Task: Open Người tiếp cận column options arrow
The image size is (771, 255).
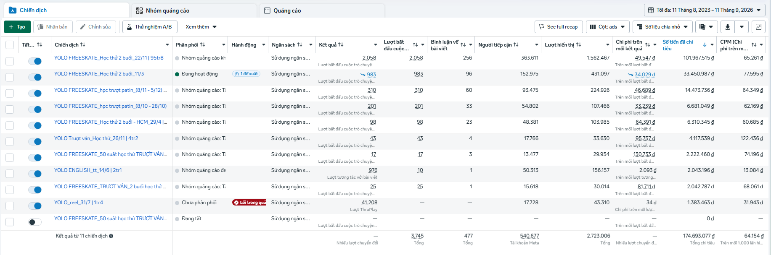Action: [537, 45]
